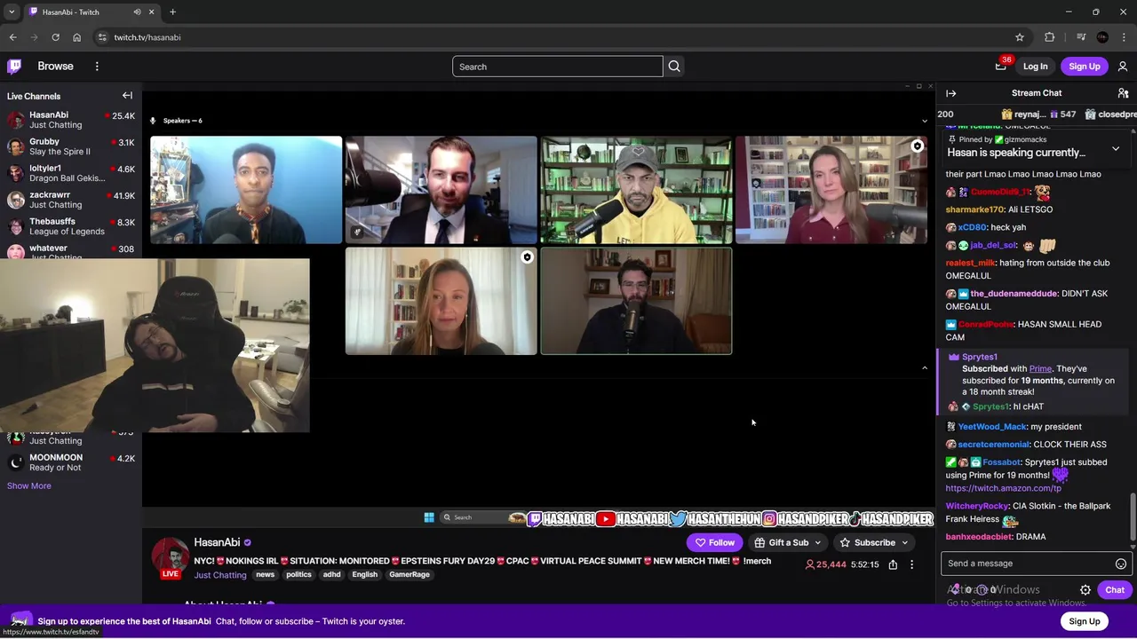Viewport: 1137px width, 639px height.
Task: Select the GamerRage tag
Action: pos(409,575)
